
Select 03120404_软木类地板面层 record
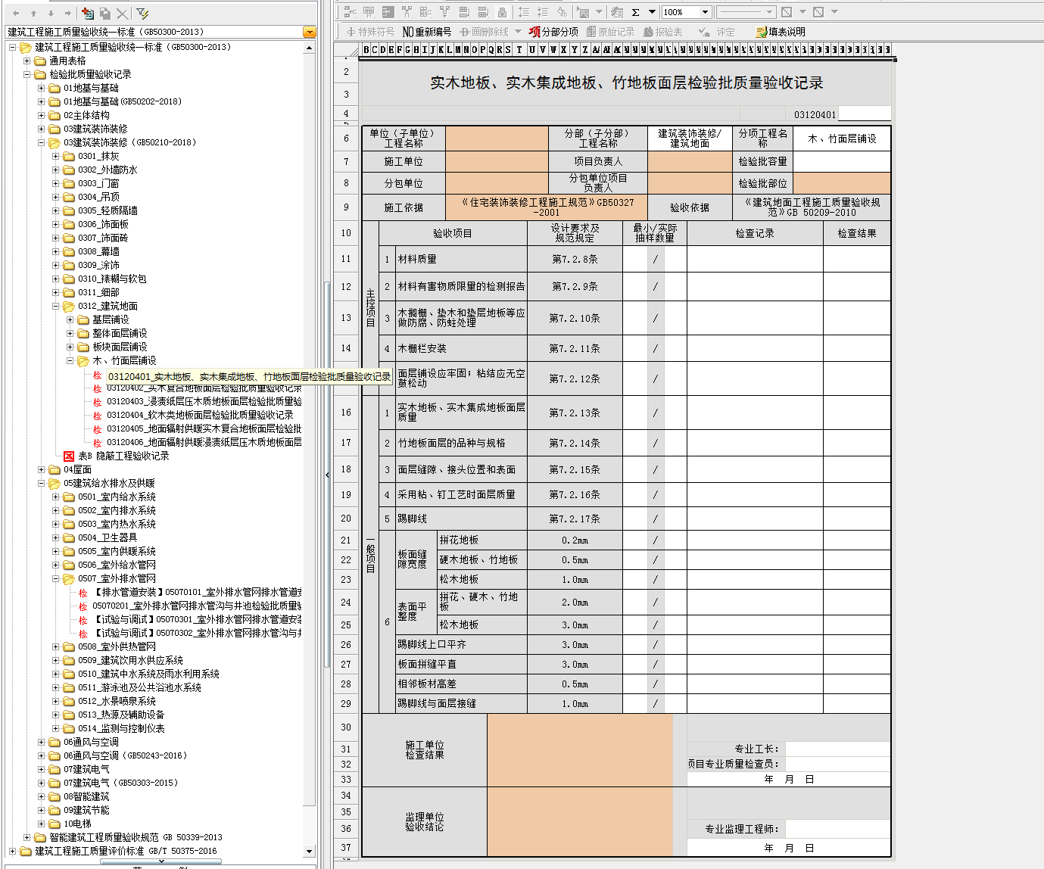pyautogui.click(x=200, y=415)
